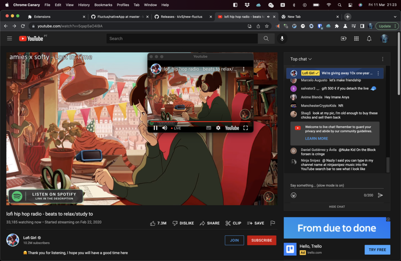Open the YouTube guide hamburger menu
Viewport: 401px width, 261px height.
click(10, 38)
